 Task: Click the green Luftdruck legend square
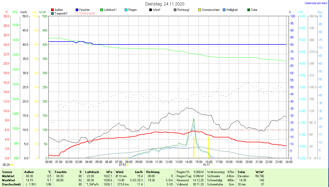tap(102, 10)
